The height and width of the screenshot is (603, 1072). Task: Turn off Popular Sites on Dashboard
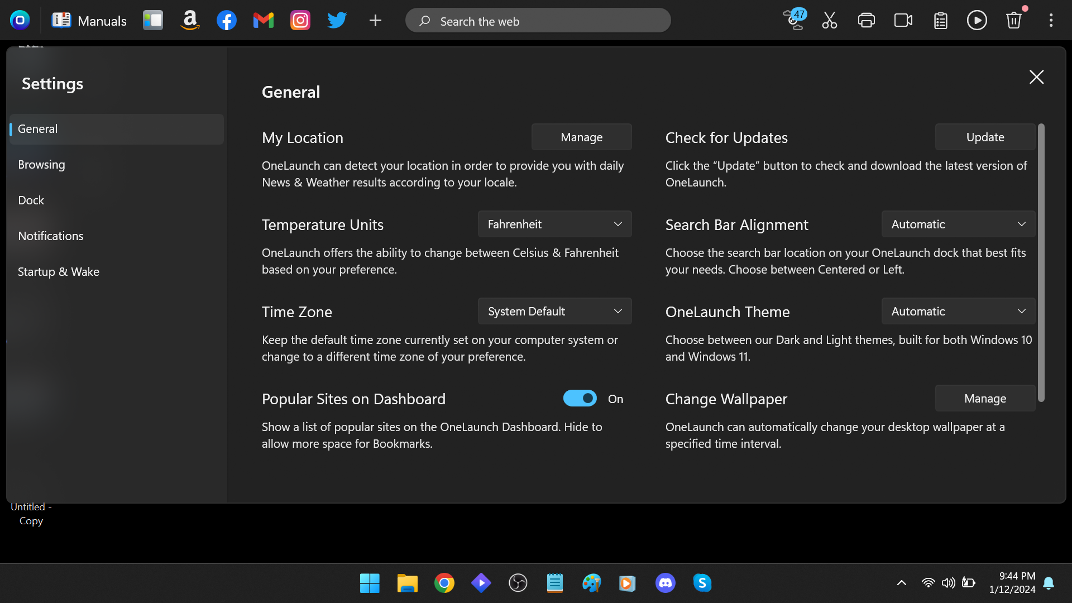click(x=580, y=398)
